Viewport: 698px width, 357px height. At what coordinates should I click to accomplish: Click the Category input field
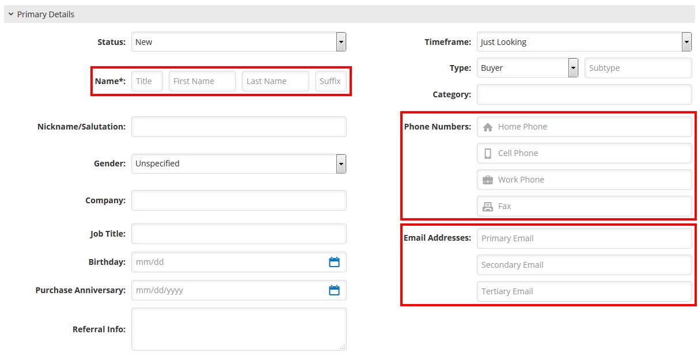pos(585,94)
